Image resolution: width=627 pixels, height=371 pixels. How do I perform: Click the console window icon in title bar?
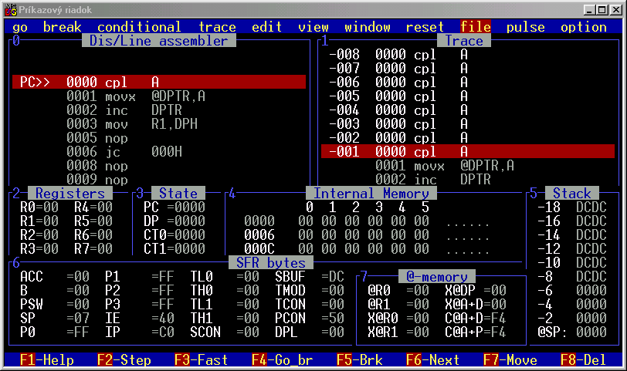pos(9,9)
